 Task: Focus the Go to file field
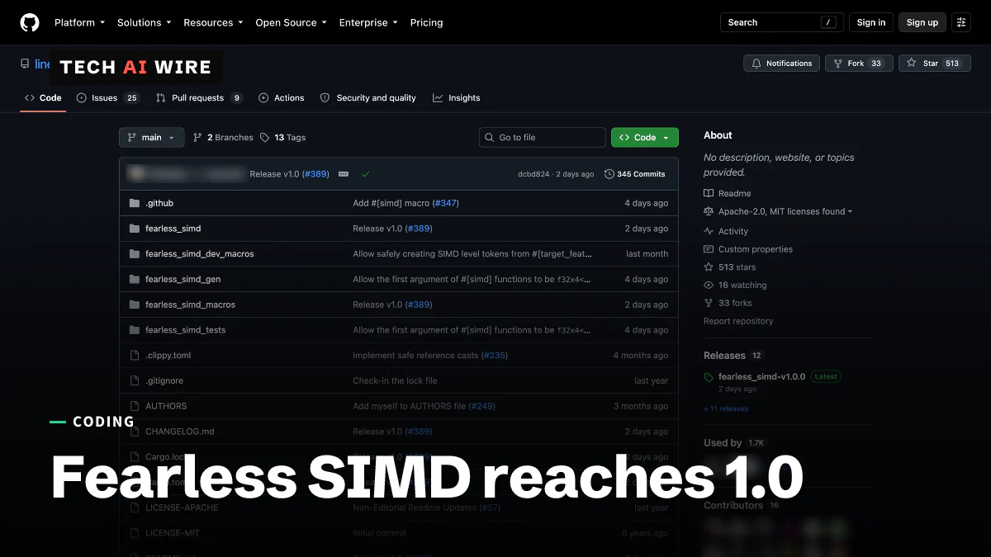[x=543, y=138]
